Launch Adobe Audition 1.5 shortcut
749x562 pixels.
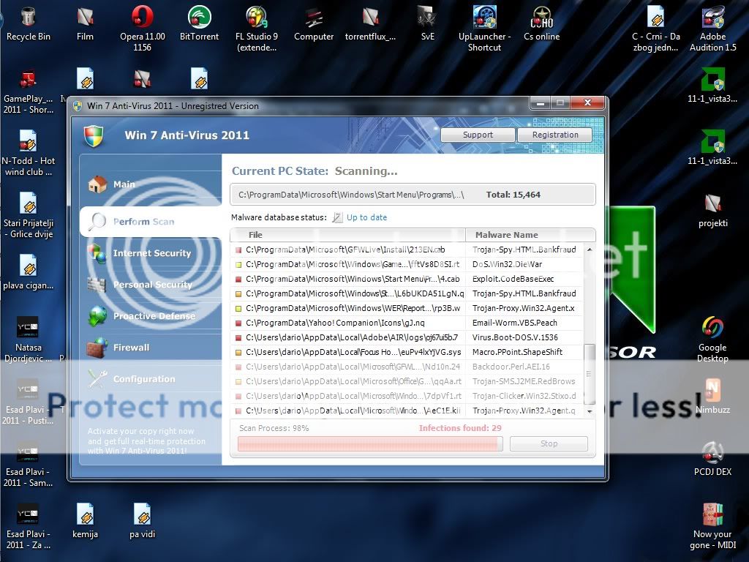pyautogui.click(x=712, y=29)
